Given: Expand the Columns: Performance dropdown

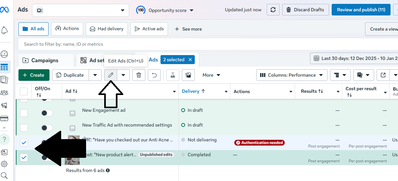Looking at the screenshot, I should [292, 75].
